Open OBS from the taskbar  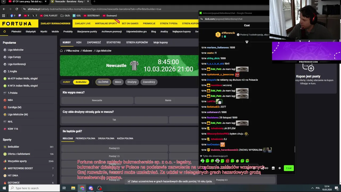[x=100, y=188]
